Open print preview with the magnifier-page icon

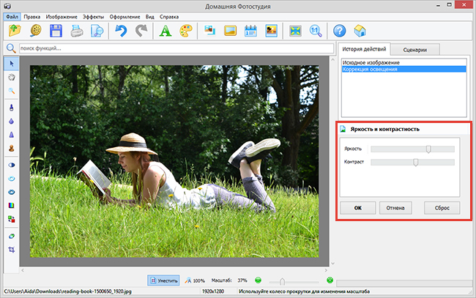click(x=97, y=31)
